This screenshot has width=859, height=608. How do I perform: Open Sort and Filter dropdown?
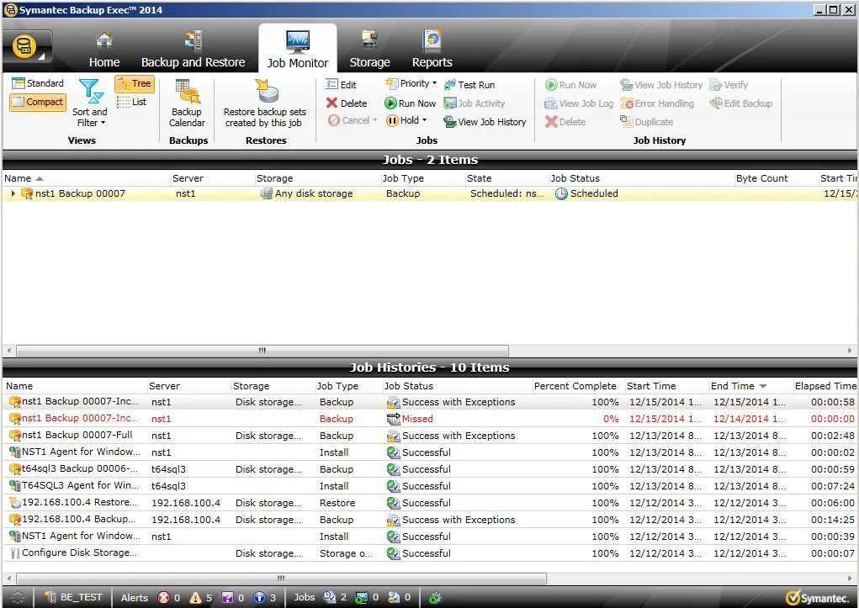(x=90, y=103)
